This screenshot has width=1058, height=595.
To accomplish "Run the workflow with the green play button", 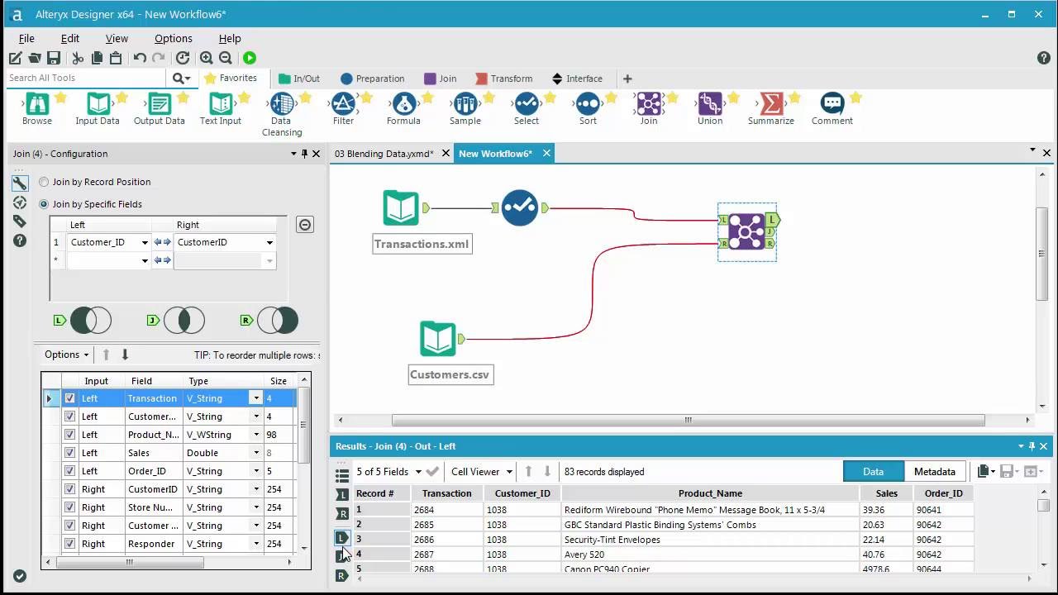I will click(250, 58).
